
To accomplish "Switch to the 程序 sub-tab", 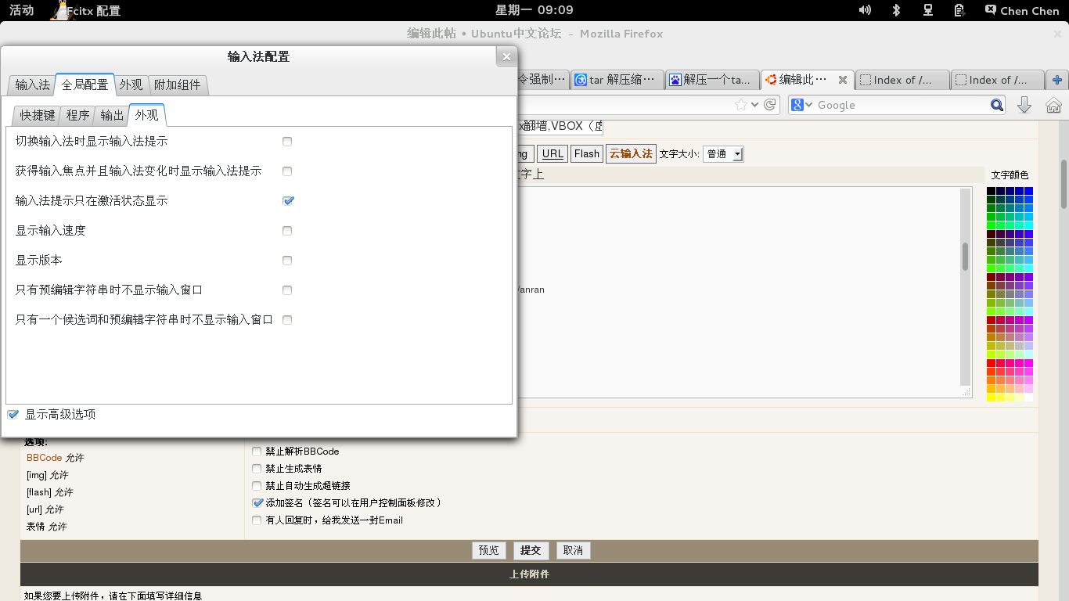I will [x=77, y=115].
